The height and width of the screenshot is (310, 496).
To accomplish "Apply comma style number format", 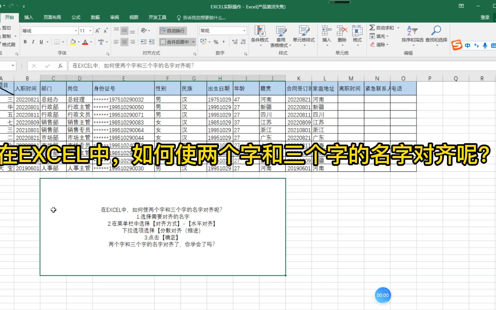I will click(x=224, y=42).
